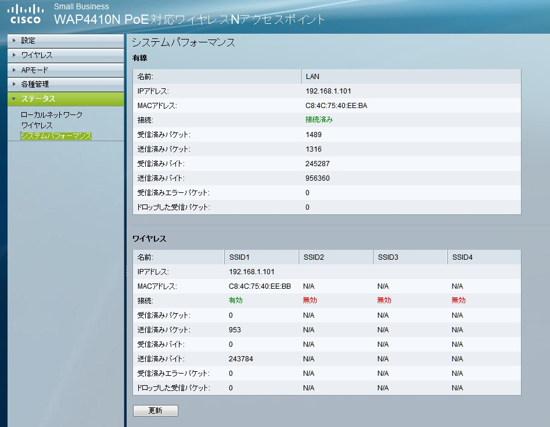The image size is (550, 427).
Task: Open システムパフォーマンス page link
Action: coord(56,136)
